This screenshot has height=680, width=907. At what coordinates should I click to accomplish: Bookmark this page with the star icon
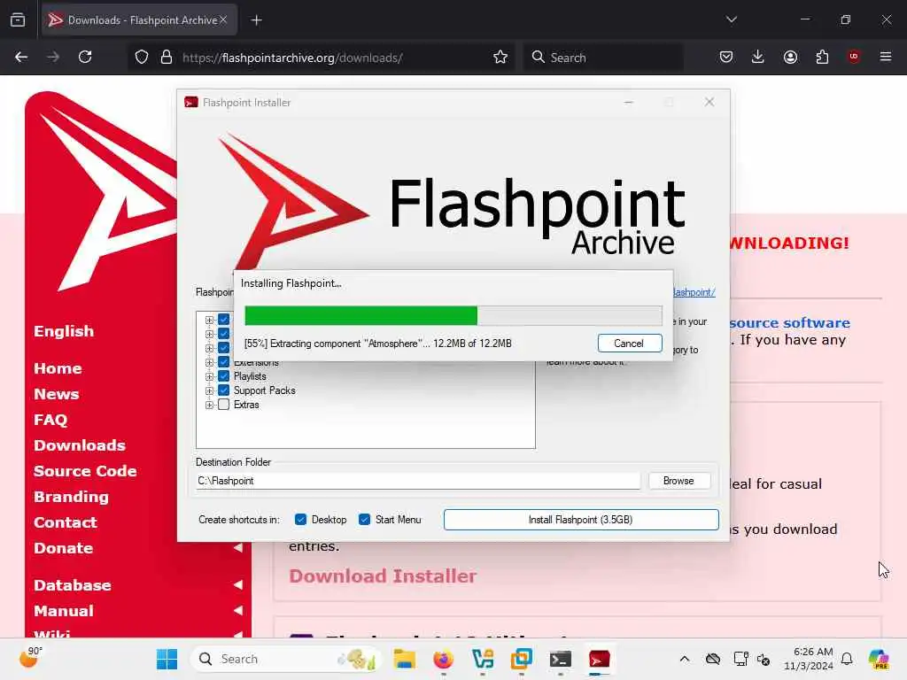click(500, 58)
